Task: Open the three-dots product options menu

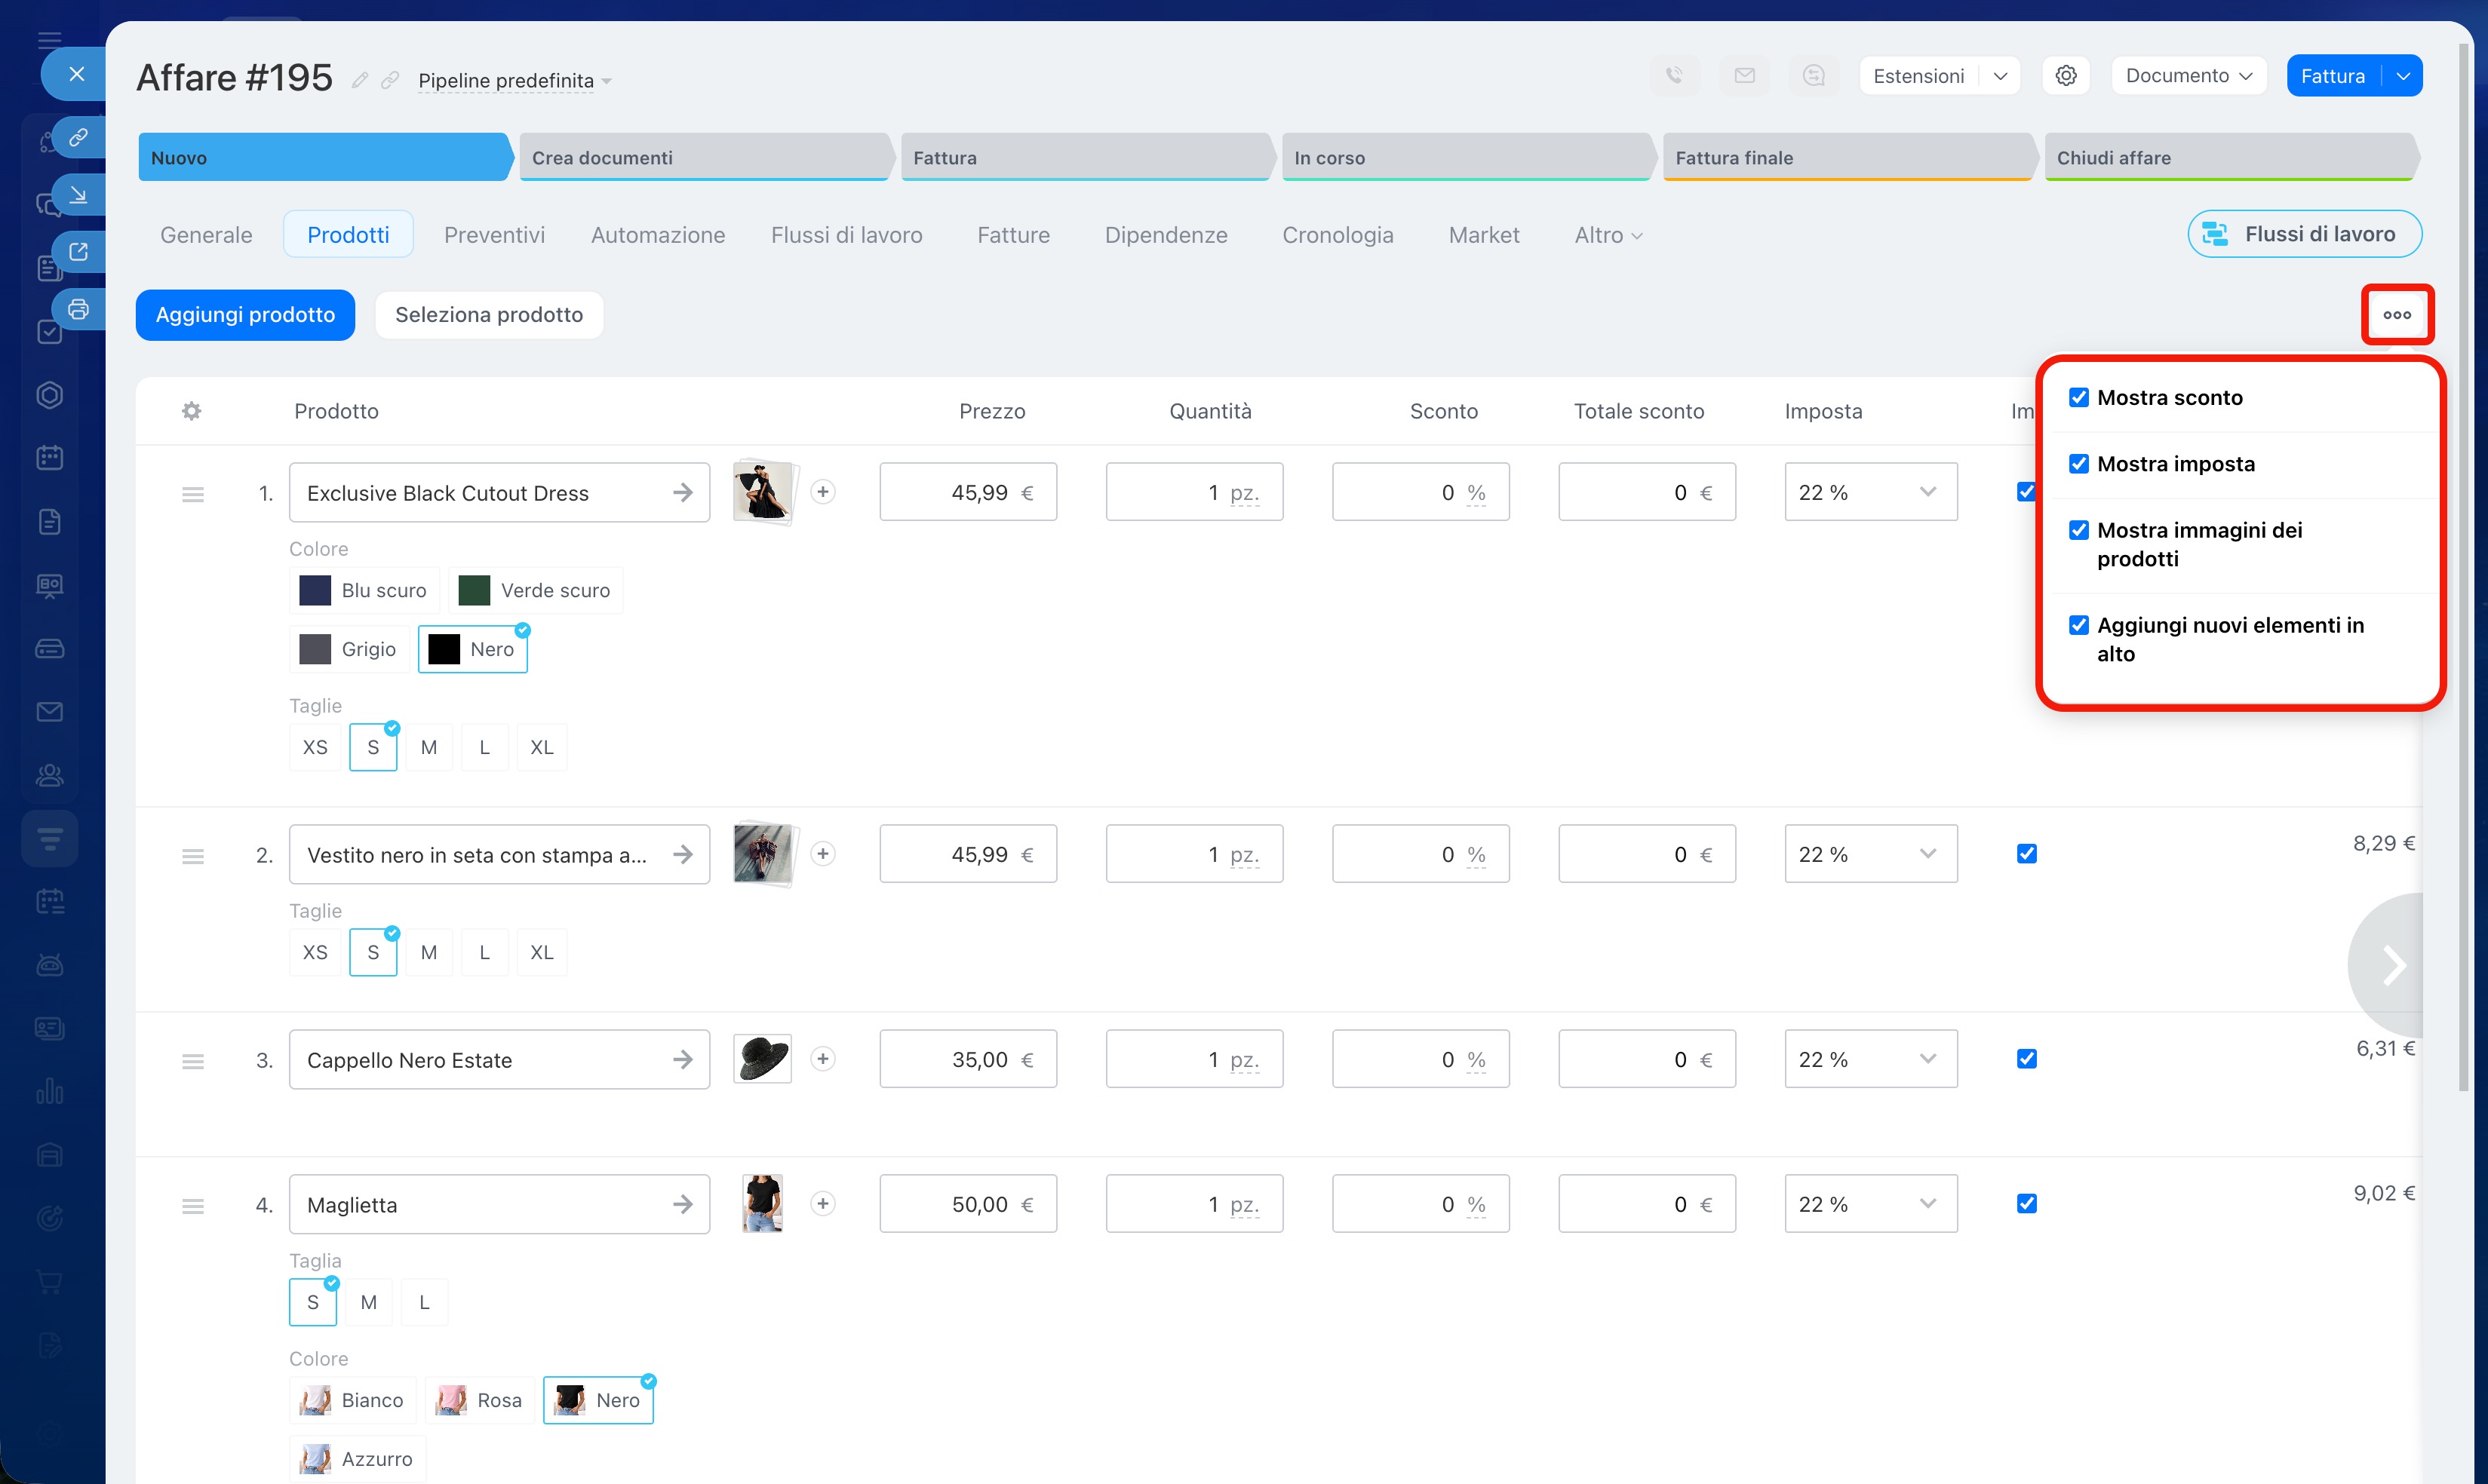Action: tap(2396, 315)
